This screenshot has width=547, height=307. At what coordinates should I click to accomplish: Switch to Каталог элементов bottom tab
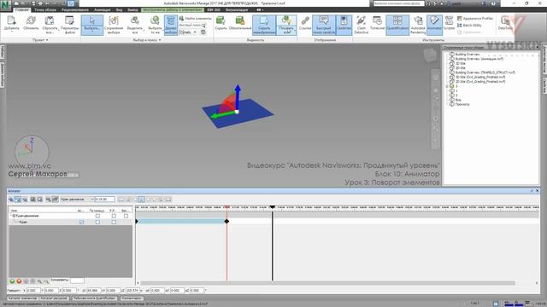coord(22,298)
